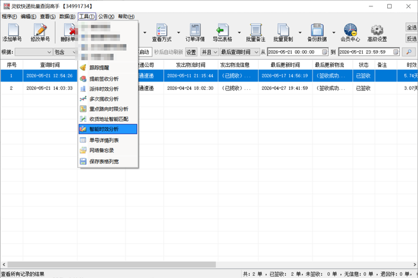This screenshot has width=418, height=278.
Task: Expand the 包含 condition dropdown
Action: pyautogui.click(x=74, y=52)
